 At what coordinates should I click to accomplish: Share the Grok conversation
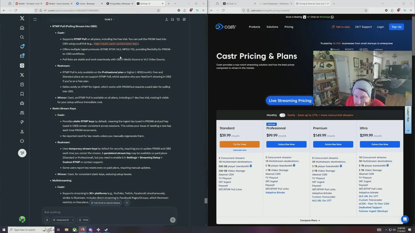tap(167, 19)
